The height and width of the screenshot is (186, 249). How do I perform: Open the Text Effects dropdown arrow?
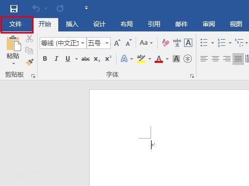click(132, 59)
